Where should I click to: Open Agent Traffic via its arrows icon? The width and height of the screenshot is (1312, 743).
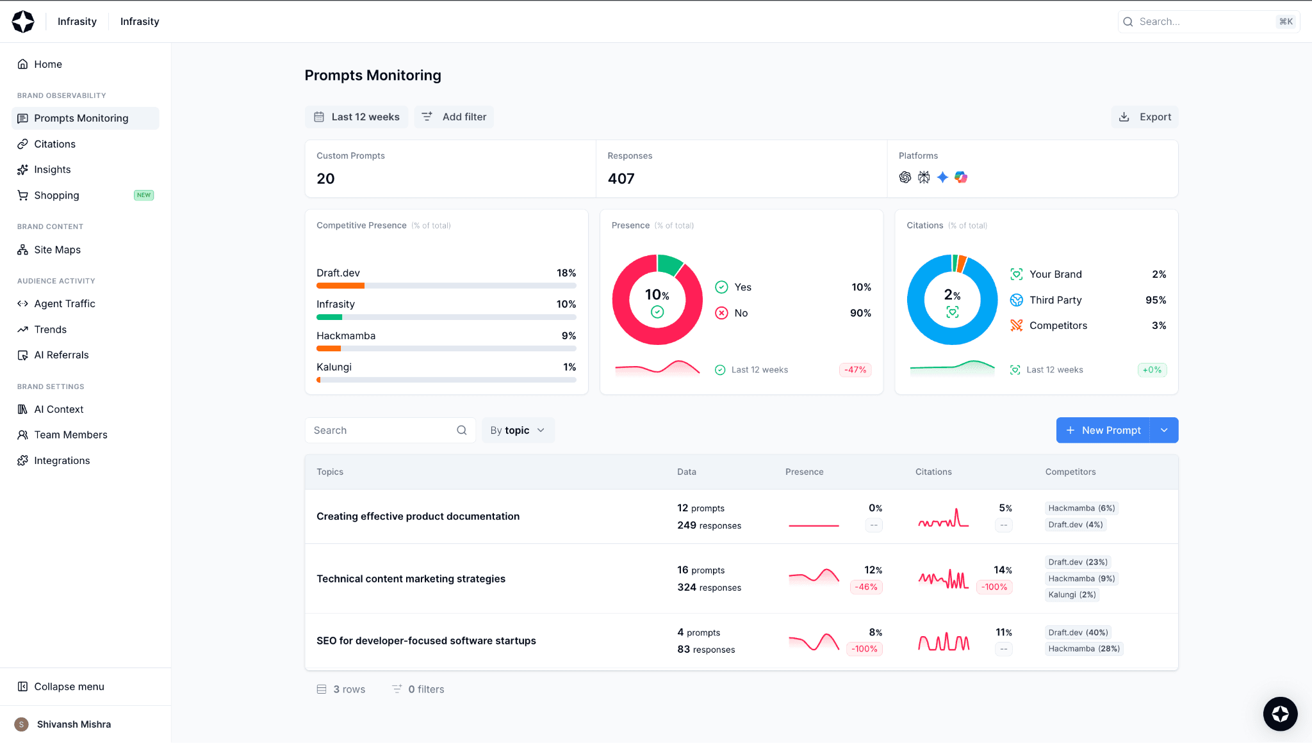[23, 304]
